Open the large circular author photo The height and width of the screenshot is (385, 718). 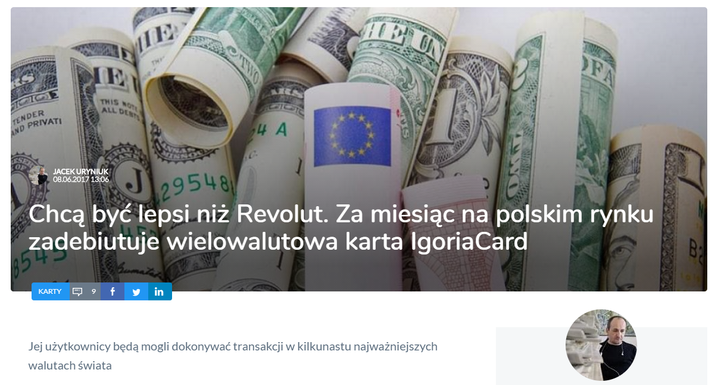pos(601,345)
